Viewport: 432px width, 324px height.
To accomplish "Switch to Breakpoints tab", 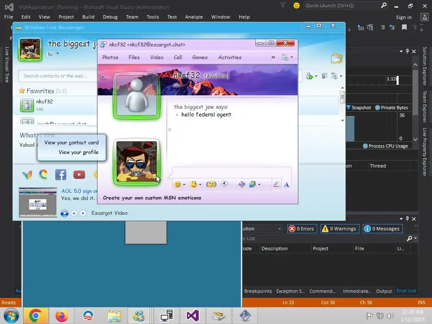I will 258,291.
